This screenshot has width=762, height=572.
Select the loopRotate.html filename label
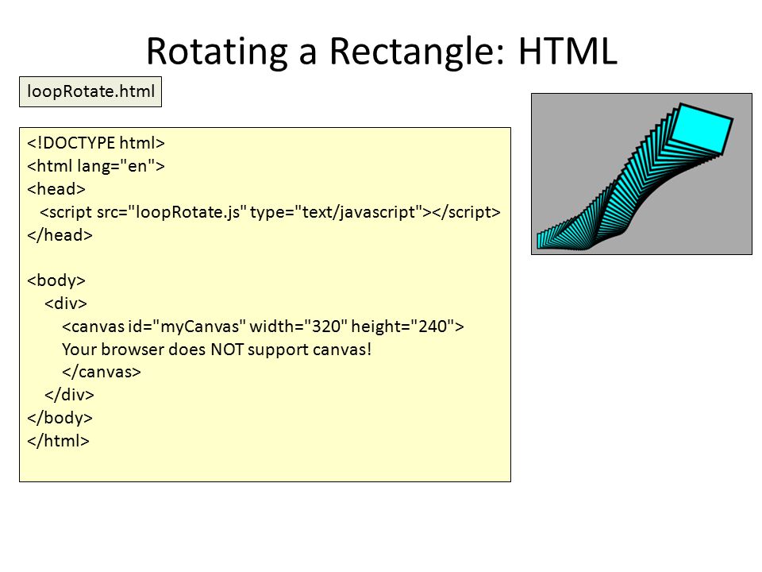coord(90,91)
